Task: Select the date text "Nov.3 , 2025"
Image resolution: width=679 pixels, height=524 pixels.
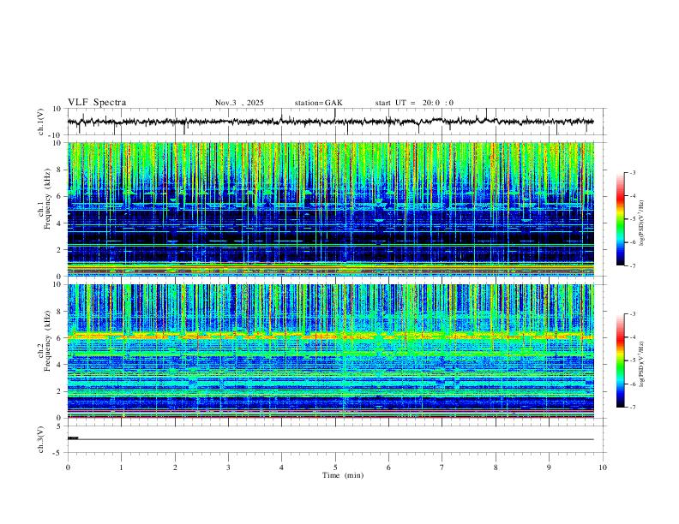Action: [239, 103]
